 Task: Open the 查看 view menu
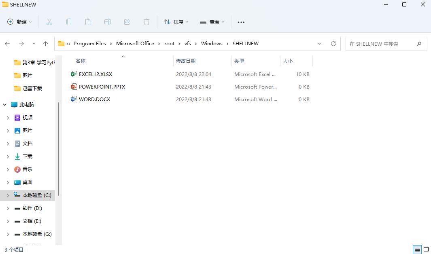click(212, 22)
